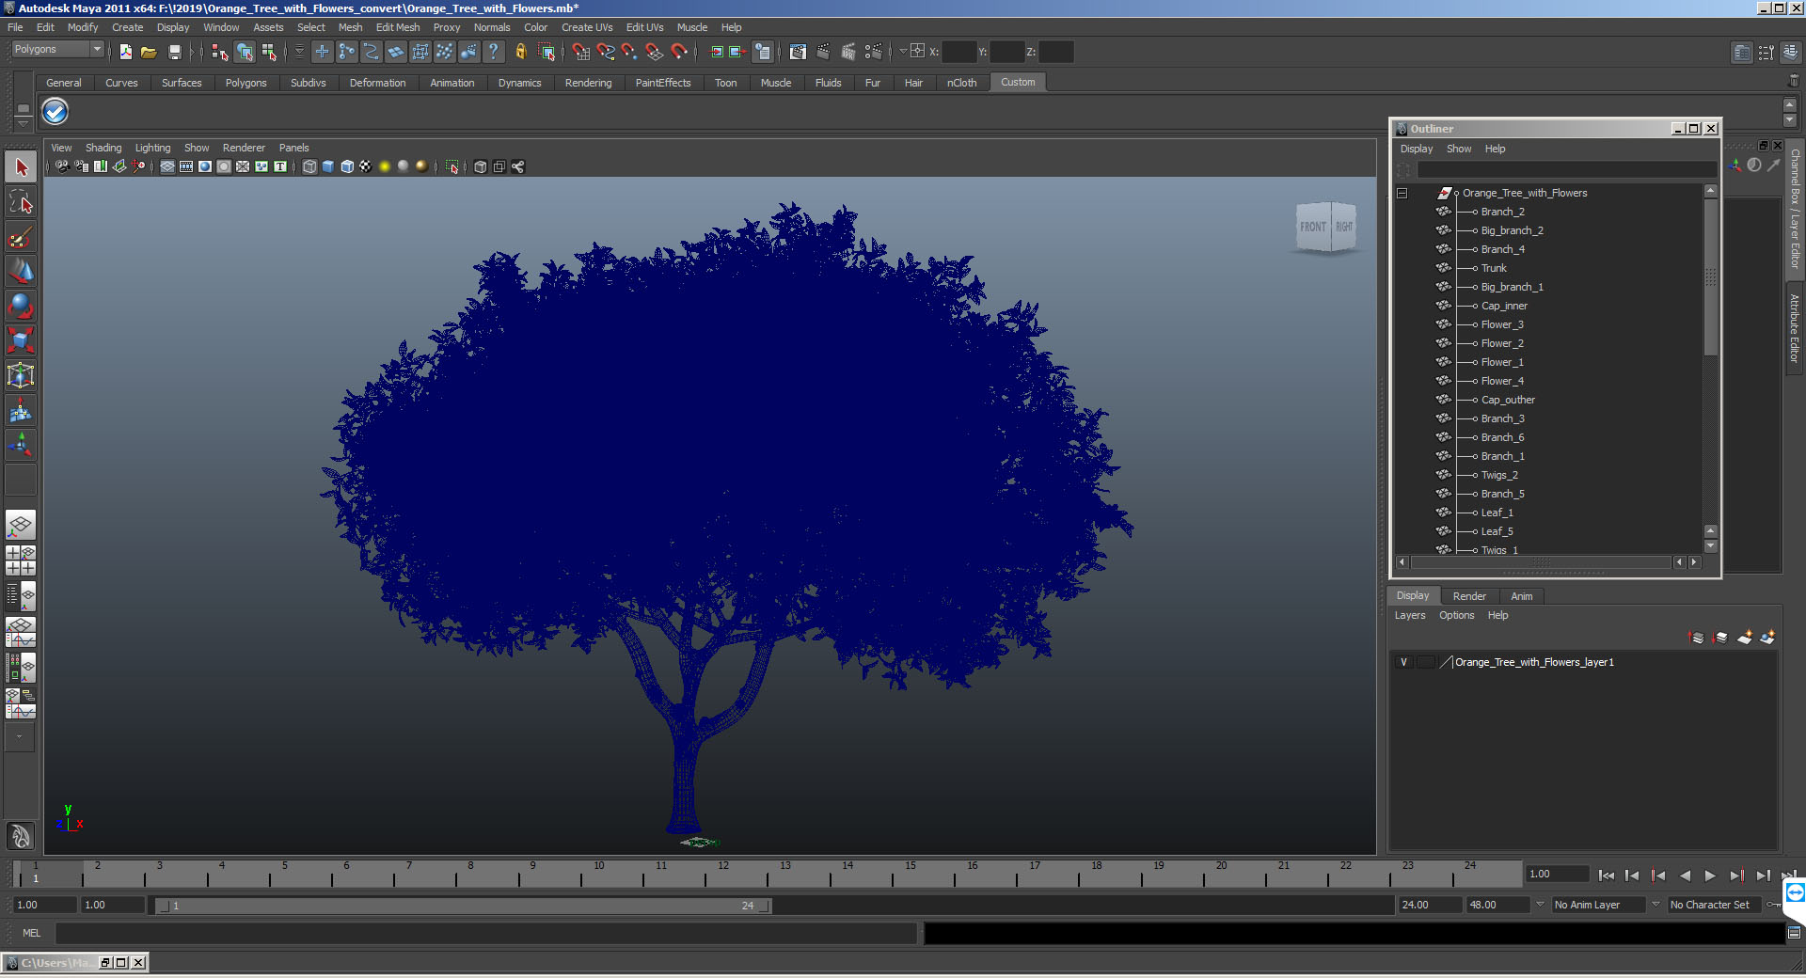1806x978 pixels.
Task: Choose the Scale tool cube icon
Action: coord(21,340)
